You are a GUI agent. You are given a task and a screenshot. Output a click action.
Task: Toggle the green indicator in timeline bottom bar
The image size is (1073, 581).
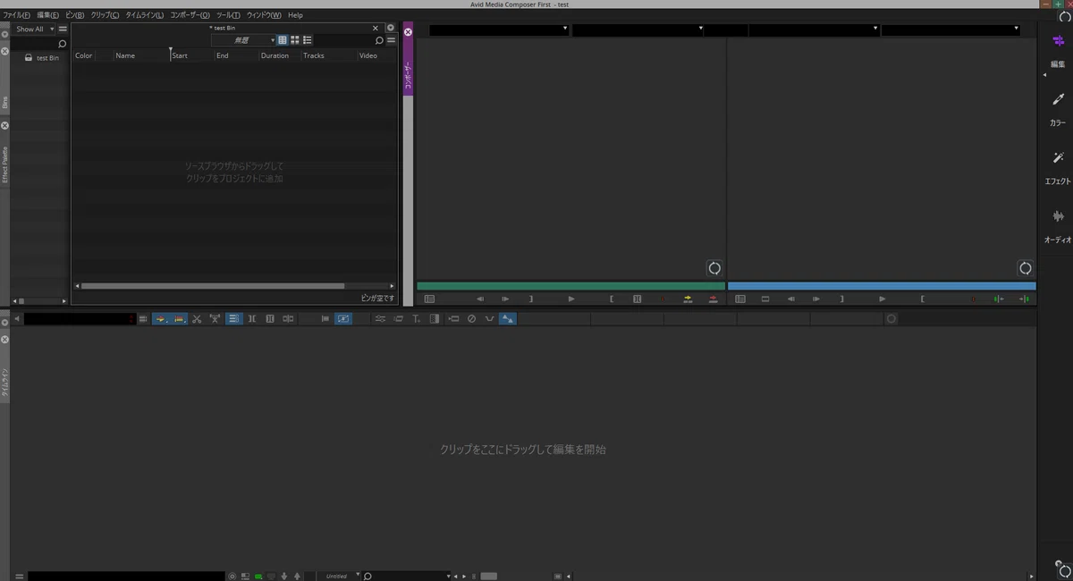tap(258, 577)
